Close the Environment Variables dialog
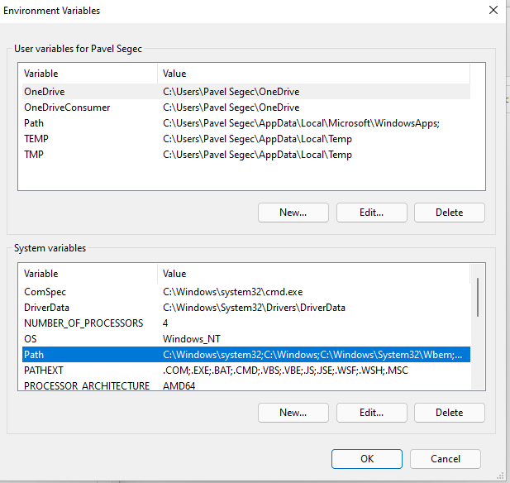This screenshot has width=510, height=483. [493, 11]
